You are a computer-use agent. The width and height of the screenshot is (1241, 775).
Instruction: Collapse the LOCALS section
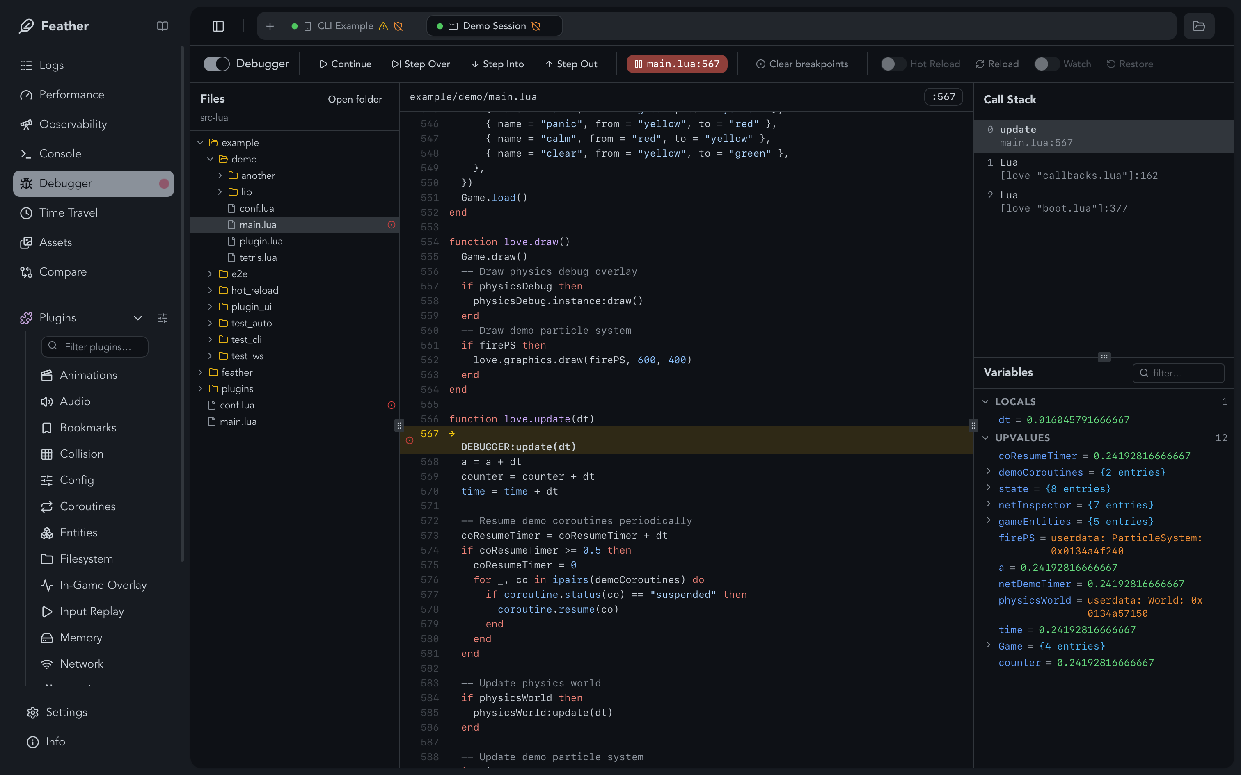coord(985,402)
